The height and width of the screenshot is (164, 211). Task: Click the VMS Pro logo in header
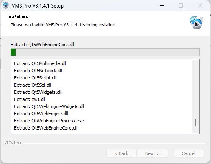pyautogui.click(x=196, y=23)
